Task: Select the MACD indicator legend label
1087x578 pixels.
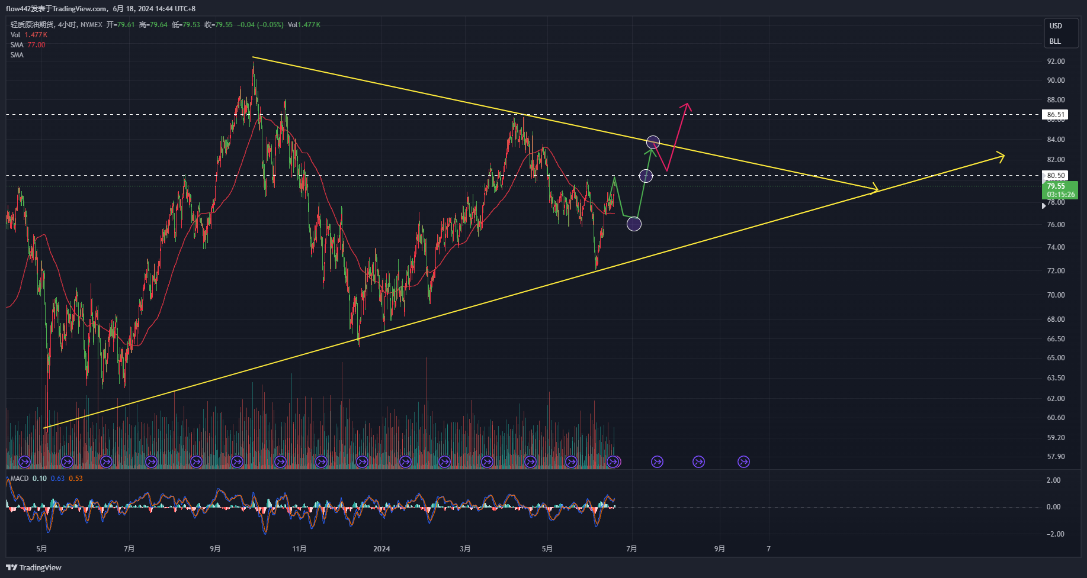Action: pyautogui.click(x=20, y=479)
